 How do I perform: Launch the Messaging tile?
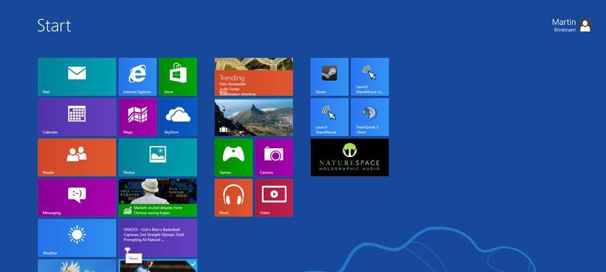pos(77,198)
